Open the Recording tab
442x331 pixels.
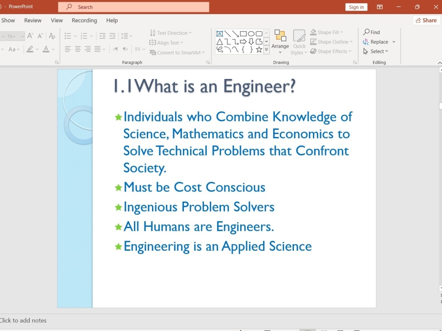(x=84, y=20)
